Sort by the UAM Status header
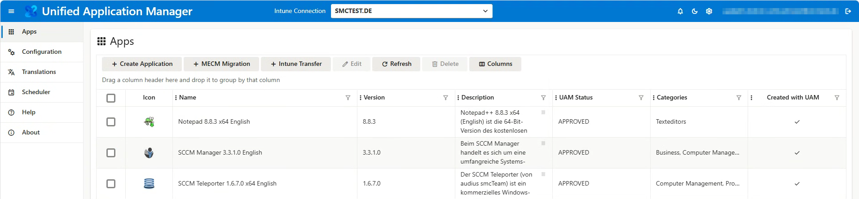This screenshot has height=199, width=859. (576, 98)
